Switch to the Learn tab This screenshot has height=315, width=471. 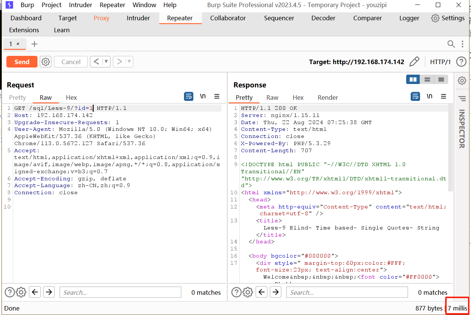pos(62,30)
